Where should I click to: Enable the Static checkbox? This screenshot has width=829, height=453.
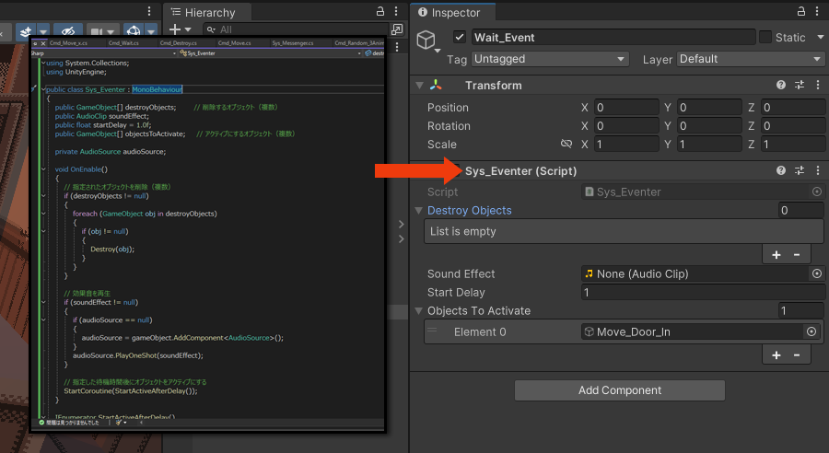coord(765,38)
